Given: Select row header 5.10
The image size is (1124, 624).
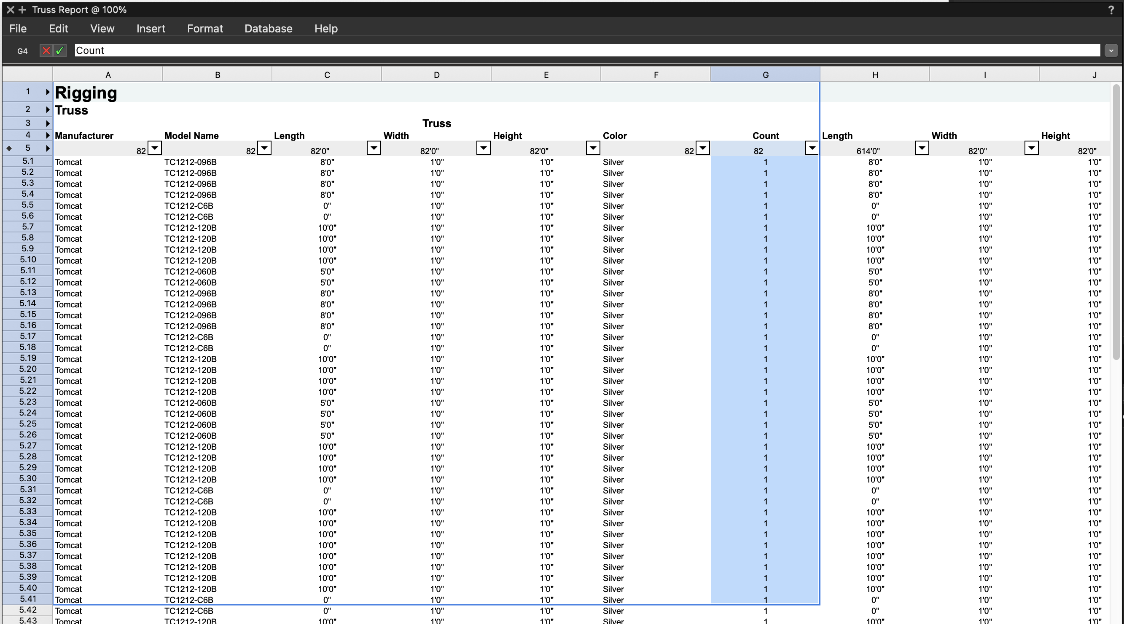Looking at the screenshot, I should point(27,260).
